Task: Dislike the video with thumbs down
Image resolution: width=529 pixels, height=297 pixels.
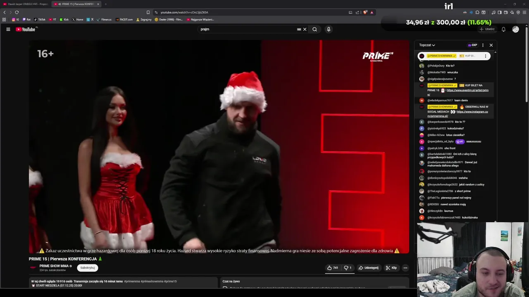Action: point(348,268)
